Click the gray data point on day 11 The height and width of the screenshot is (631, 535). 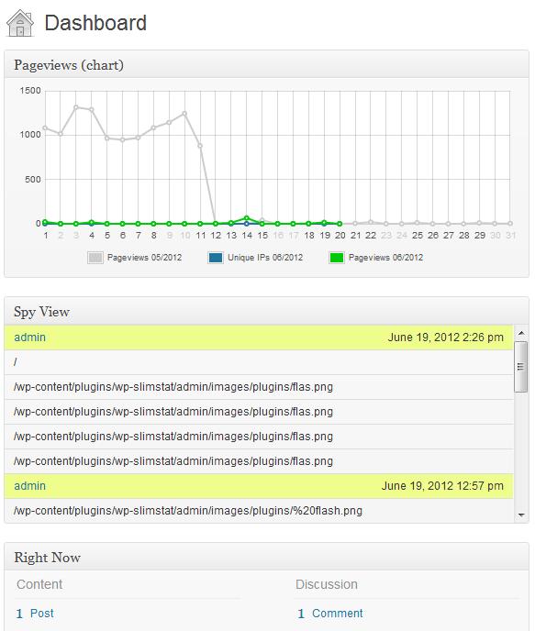(x=200, y=146)
